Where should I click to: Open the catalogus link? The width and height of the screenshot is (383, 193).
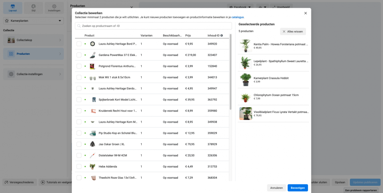pyautogui.click(x=237, y=17)
